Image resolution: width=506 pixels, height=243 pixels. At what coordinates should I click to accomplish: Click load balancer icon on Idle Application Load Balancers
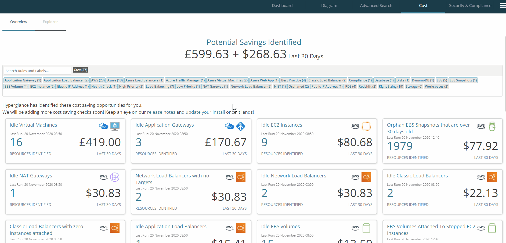(x=241, y=228)
